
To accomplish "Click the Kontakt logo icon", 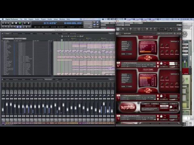I will click(118, 29).
